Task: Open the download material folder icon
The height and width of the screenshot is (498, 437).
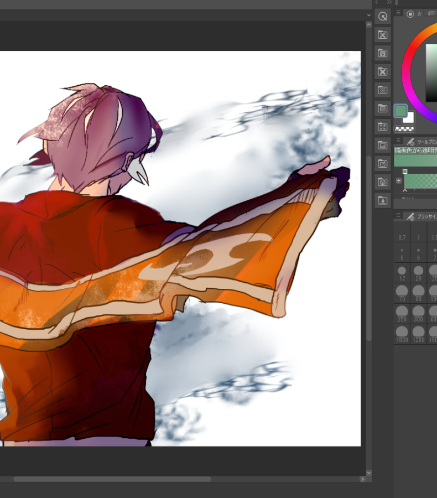Action: [382, 201]
